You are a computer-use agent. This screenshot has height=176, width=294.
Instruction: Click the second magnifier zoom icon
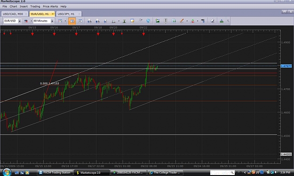pyautogui.click(x=97, y=21)
